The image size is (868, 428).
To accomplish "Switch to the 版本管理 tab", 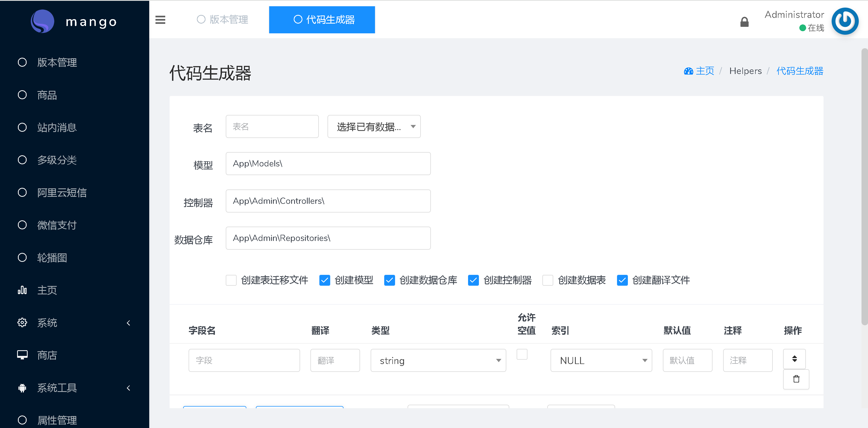I will [x=222, y=20].
